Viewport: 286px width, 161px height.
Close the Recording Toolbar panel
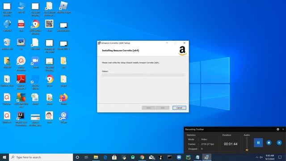click(x=283, y=129)
